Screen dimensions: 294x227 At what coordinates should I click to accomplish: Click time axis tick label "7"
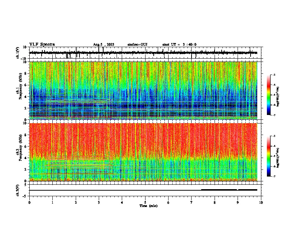192,202
